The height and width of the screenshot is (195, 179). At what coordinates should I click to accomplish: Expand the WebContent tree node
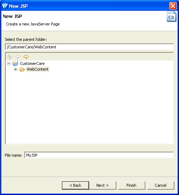click(x=15, y=70)
